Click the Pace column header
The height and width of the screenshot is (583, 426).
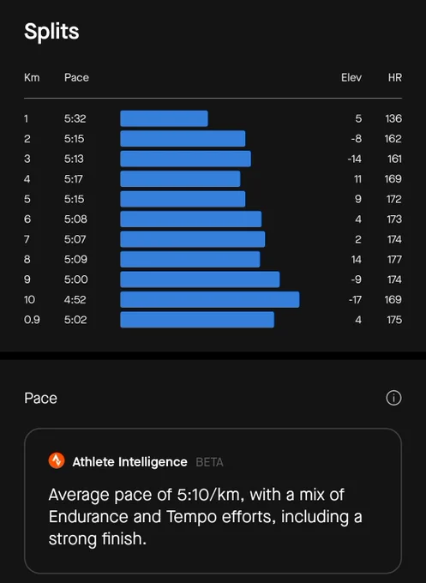pos(76,77)
